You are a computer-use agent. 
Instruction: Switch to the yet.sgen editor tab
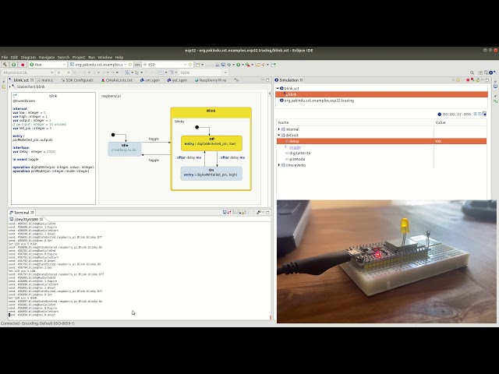[177, 80]
